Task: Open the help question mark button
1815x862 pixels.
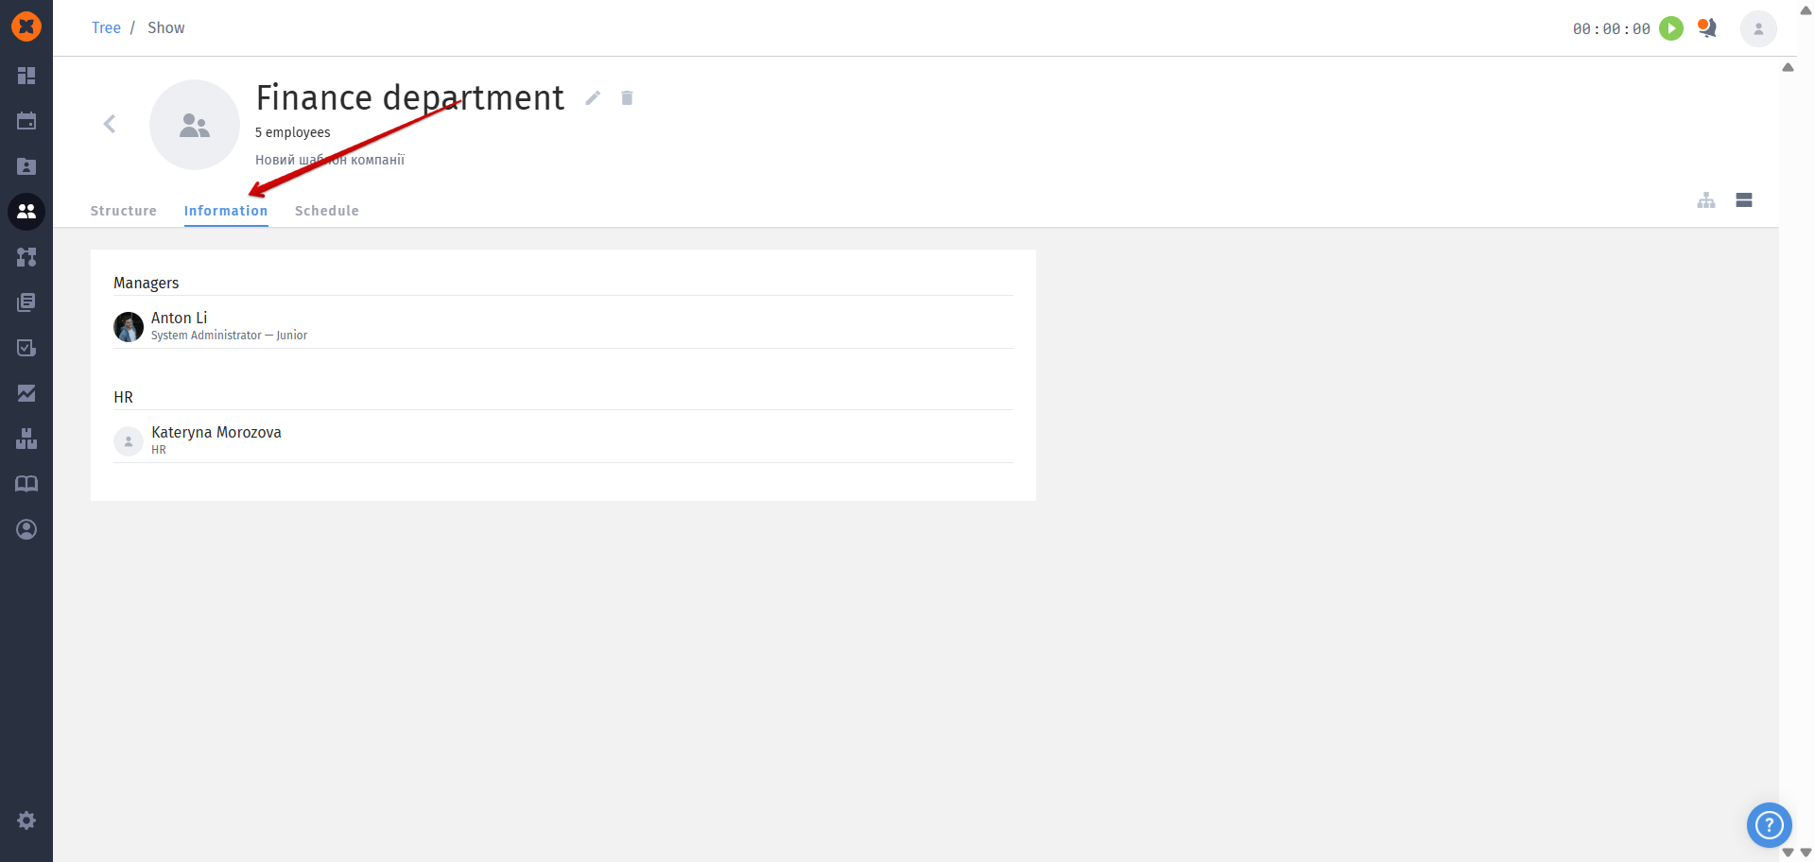Action: point(1769,825)
